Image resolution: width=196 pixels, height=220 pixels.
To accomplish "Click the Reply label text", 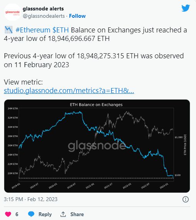I will click(x=45, y=214).
